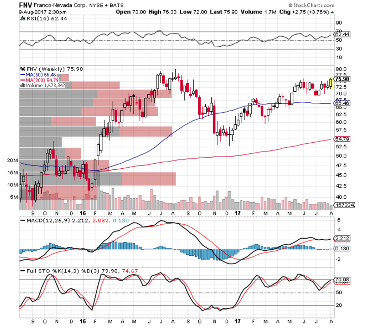Click the 75.90 last price axis tag
Viewport: 373px width, 330px height.
(343, 79)
